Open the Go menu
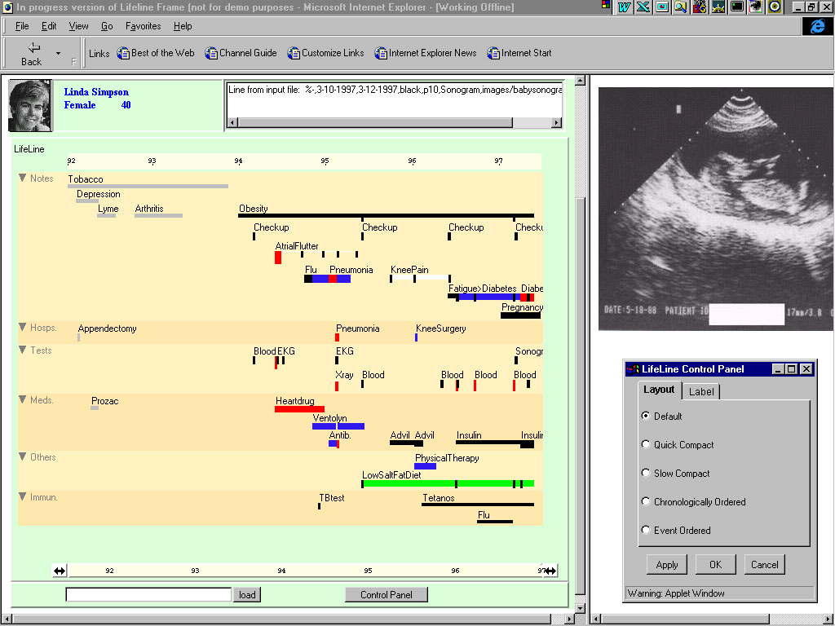The height and width of the screenshot is (626, 835). (x=107, y=26)
